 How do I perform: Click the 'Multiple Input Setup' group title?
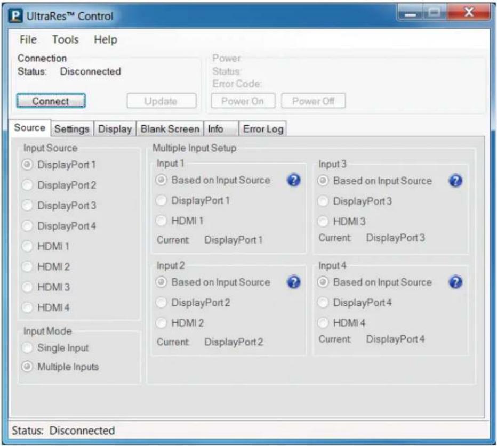coord(195,148)
